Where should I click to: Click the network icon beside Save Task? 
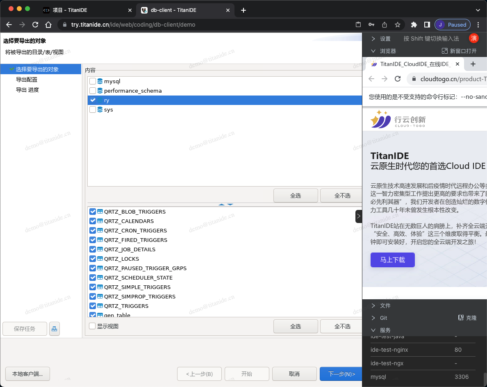55,329
